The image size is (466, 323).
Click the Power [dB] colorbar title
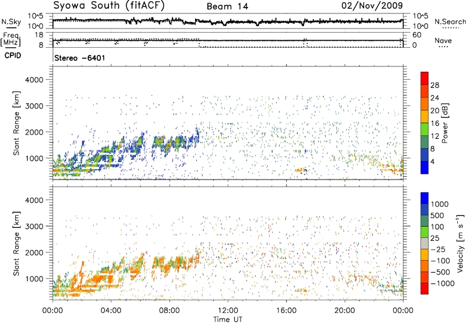pos(444,123)
